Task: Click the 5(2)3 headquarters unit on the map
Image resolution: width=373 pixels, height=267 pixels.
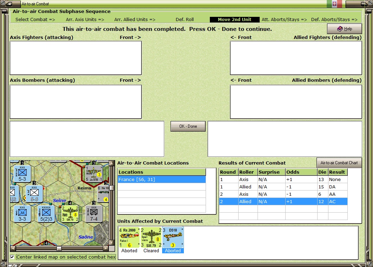Action: (x=46, y=214)
